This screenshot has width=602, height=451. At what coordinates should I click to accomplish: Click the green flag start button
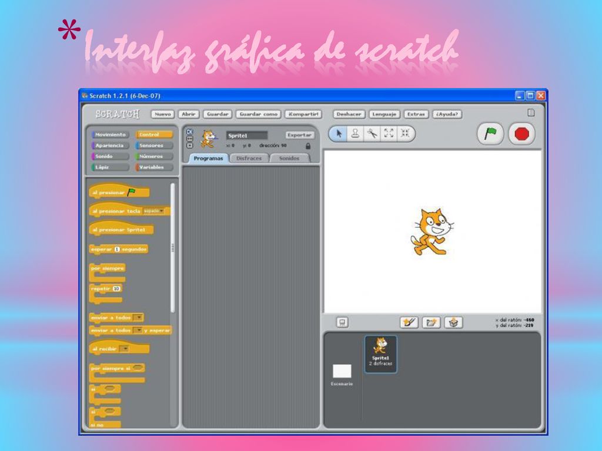pyautogui.click(x=490, y=134)
